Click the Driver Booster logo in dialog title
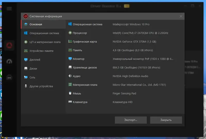This screenshot has height=139, width=206. (x=25, y=16)
